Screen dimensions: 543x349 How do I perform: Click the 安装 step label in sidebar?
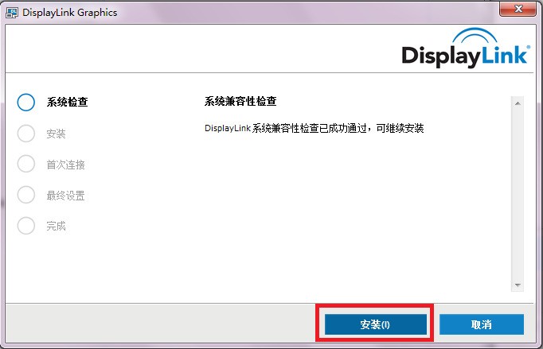coord(56,134)
